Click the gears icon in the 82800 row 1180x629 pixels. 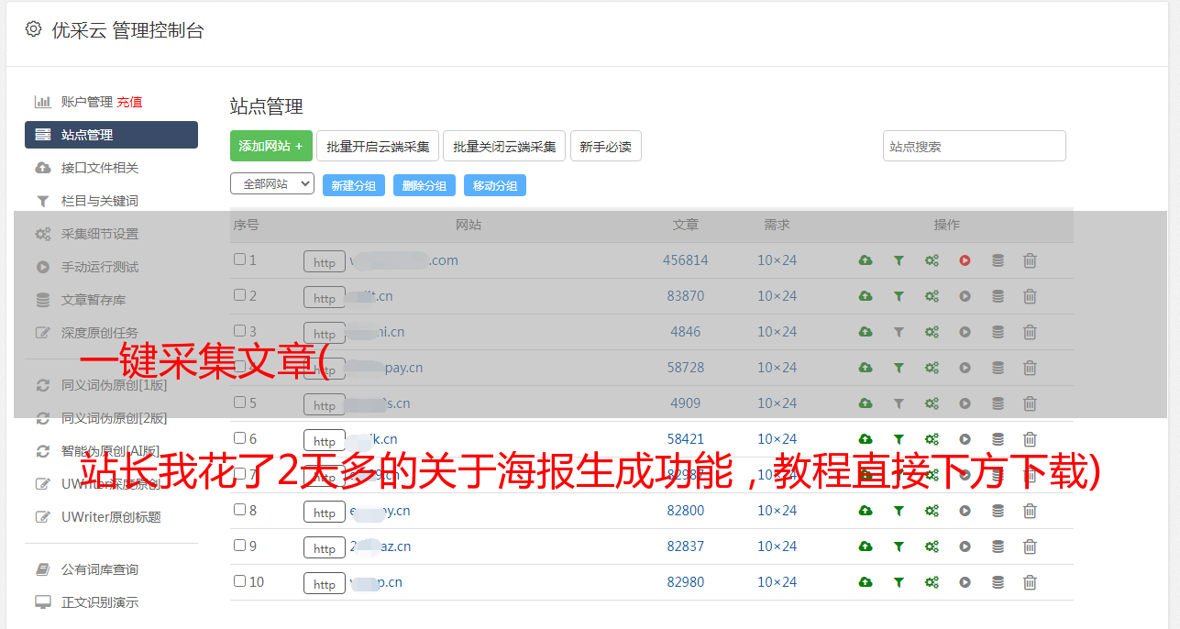click(x=932, y=511)
